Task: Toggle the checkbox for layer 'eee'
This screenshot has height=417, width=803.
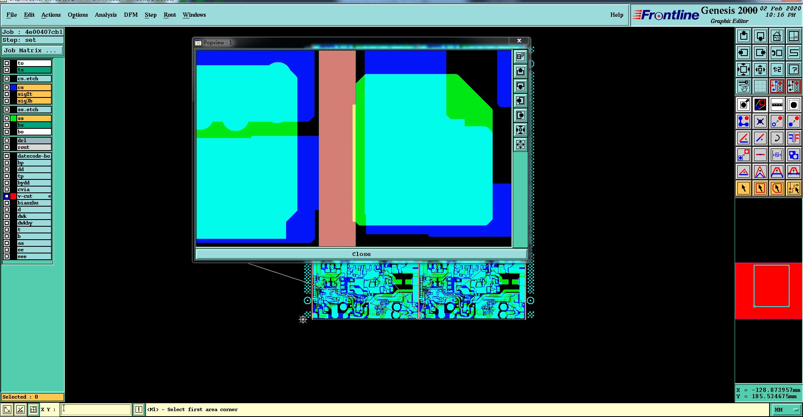Action: pyautogui.click(x=7, y=256)
